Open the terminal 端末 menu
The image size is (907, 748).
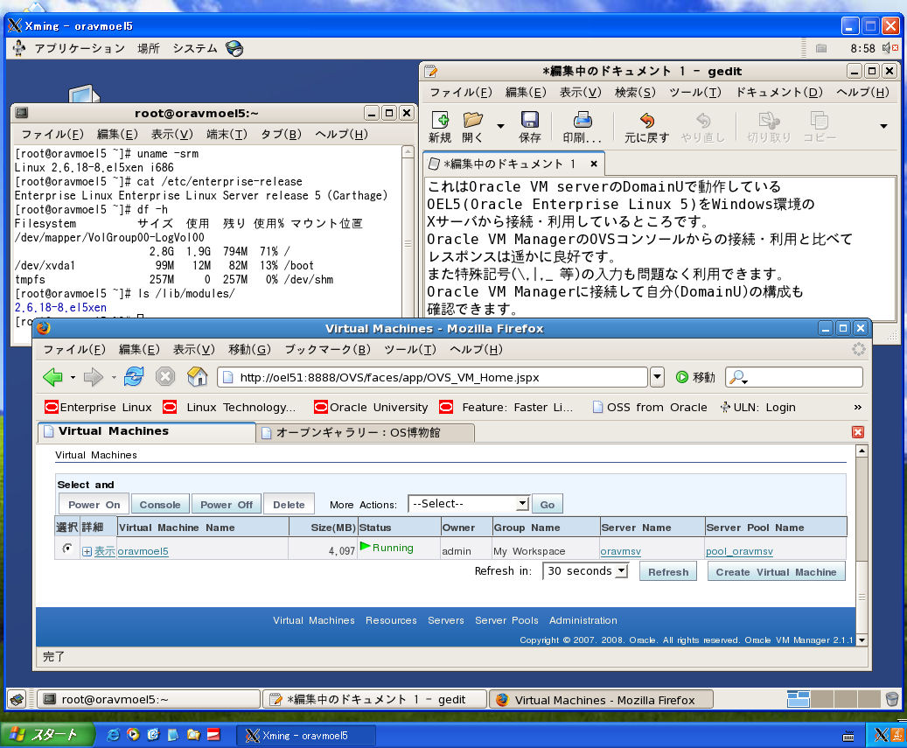point(227,134)
